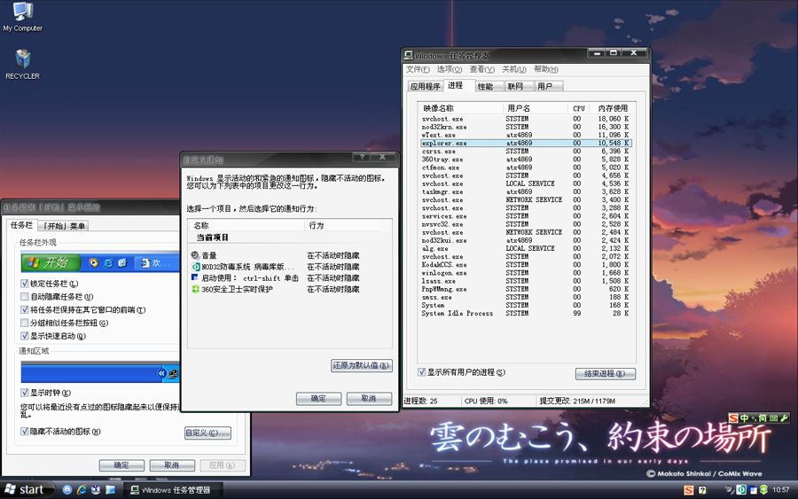Switch to the 「开始」菜单 tab
The width and height of the screenshot is (798, 499).
click(65, 226)
